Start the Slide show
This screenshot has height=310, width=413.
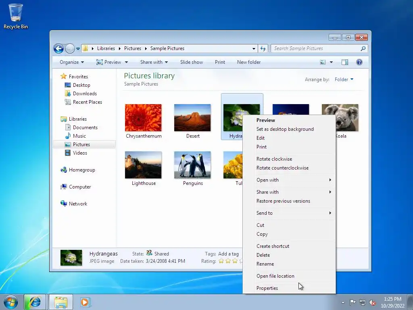click(x=192, y=62)
